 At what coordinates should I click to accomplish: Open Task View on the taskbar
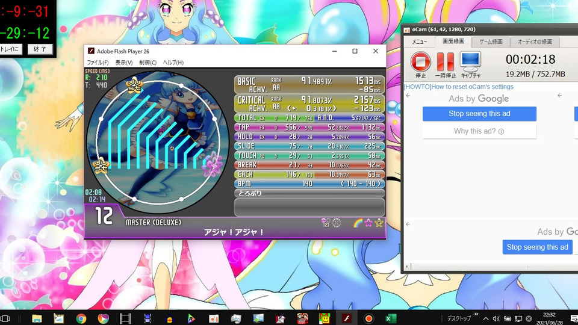coord(5,318)
